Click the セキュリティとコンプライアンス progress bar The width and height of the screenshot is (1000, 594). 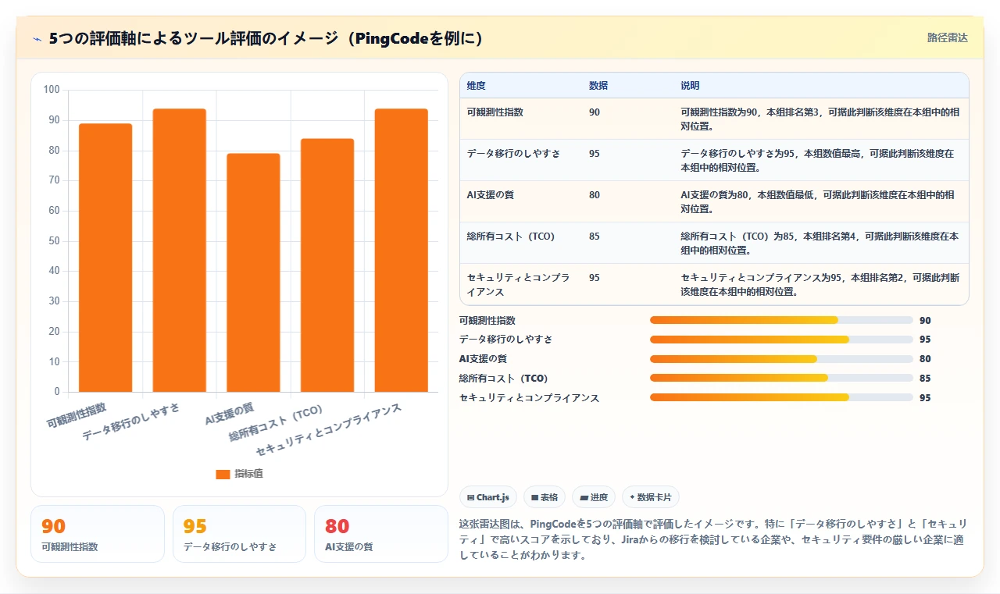pos(781,397)
